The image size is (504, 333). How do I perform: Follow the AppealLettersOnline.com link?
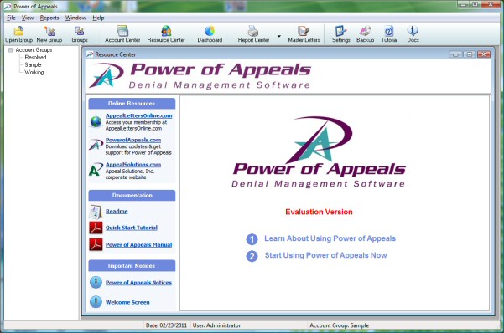(139, 115)
